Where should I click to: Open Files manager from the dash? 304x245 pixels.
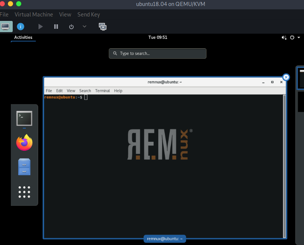click(24, 167)
